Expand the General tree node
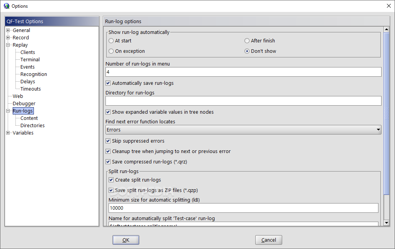The image size is (395, 249). (8, 30)
